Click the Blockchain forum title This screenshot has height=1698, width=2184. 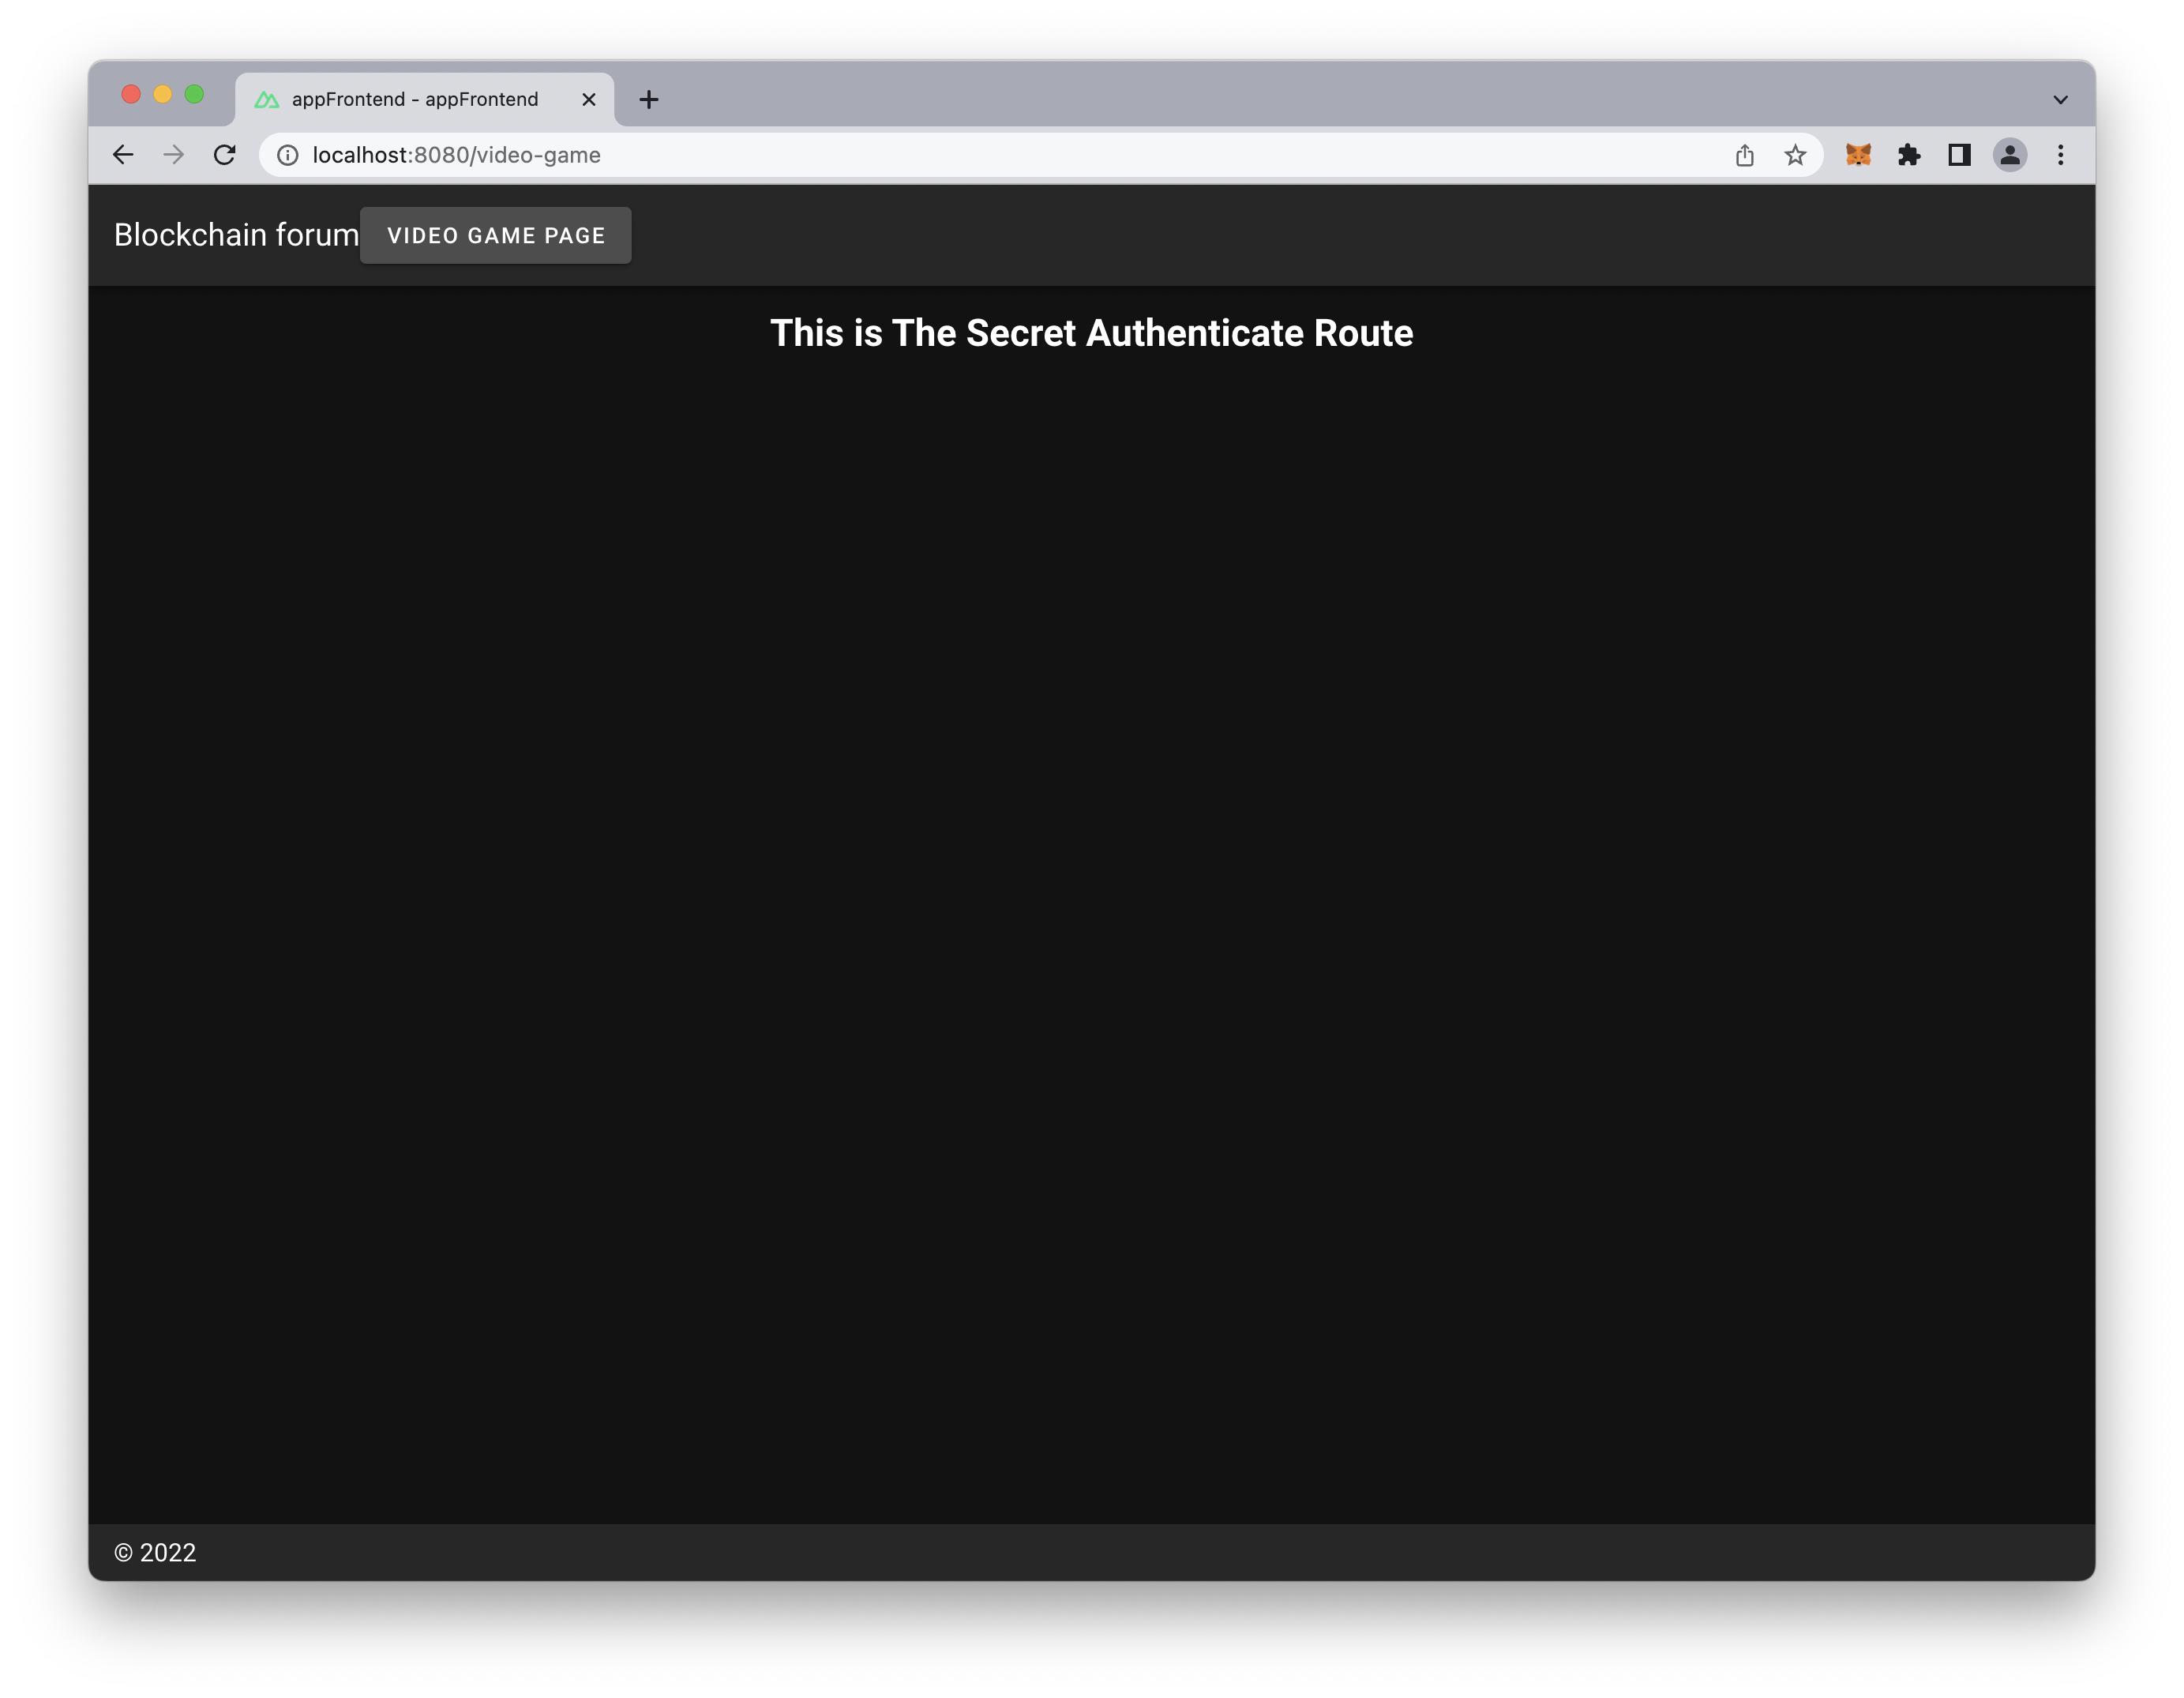click(x=236, y=235)
